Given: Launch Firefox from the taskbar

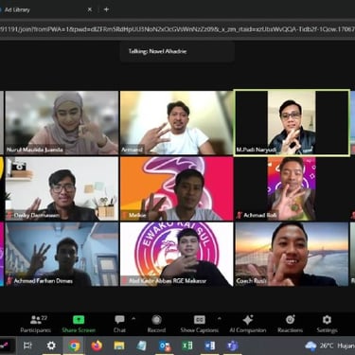Looking at the screenshot, I should tap(97, 346).
